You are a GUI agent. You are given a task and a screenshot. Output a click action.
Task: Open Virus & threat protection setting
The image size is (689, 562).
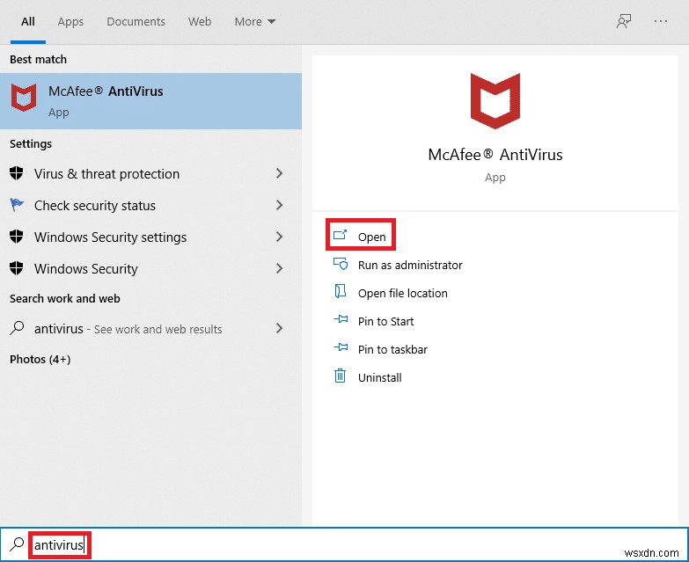[150, 173]
